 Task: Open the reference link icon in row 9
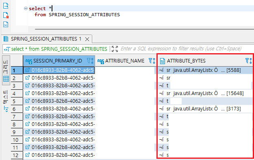click(x=28, y=132)
